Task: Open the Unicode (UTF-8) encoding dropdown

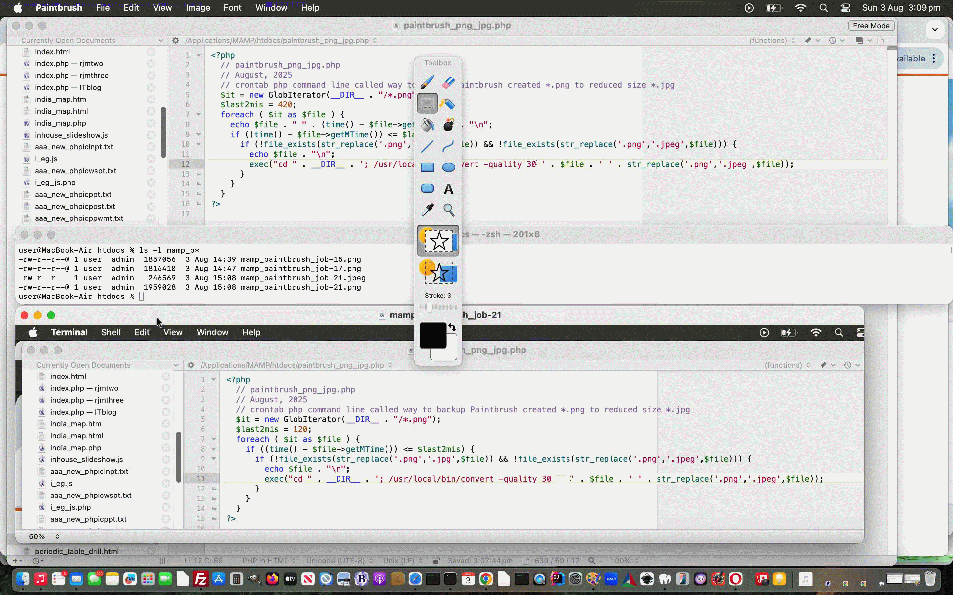Action: pyautogui.click(x=340, y=560)
